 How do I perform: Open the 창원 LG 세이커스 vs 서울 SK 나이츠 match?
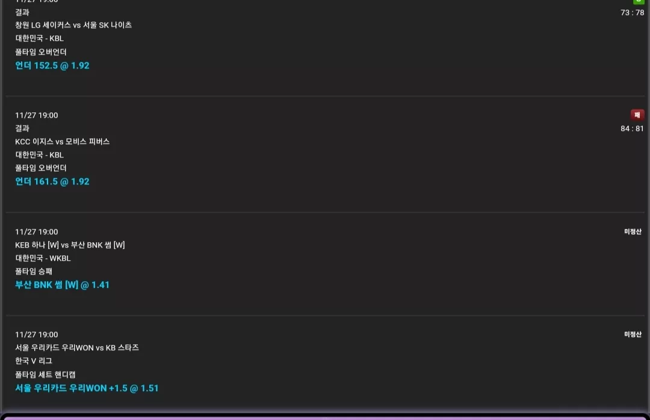(x=73, y=25)
